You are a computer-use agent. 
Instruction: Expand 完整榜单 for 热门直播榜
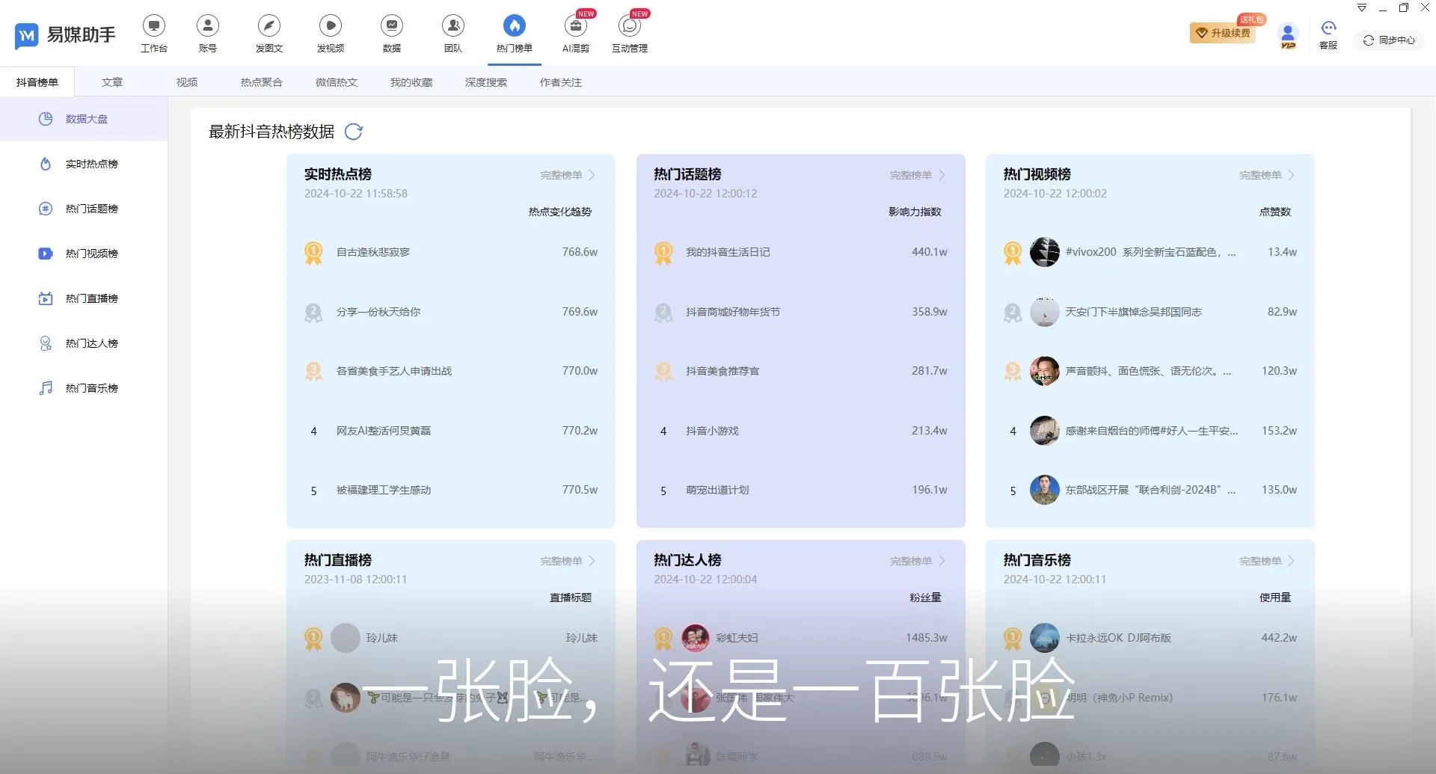(x=568, y=561)
